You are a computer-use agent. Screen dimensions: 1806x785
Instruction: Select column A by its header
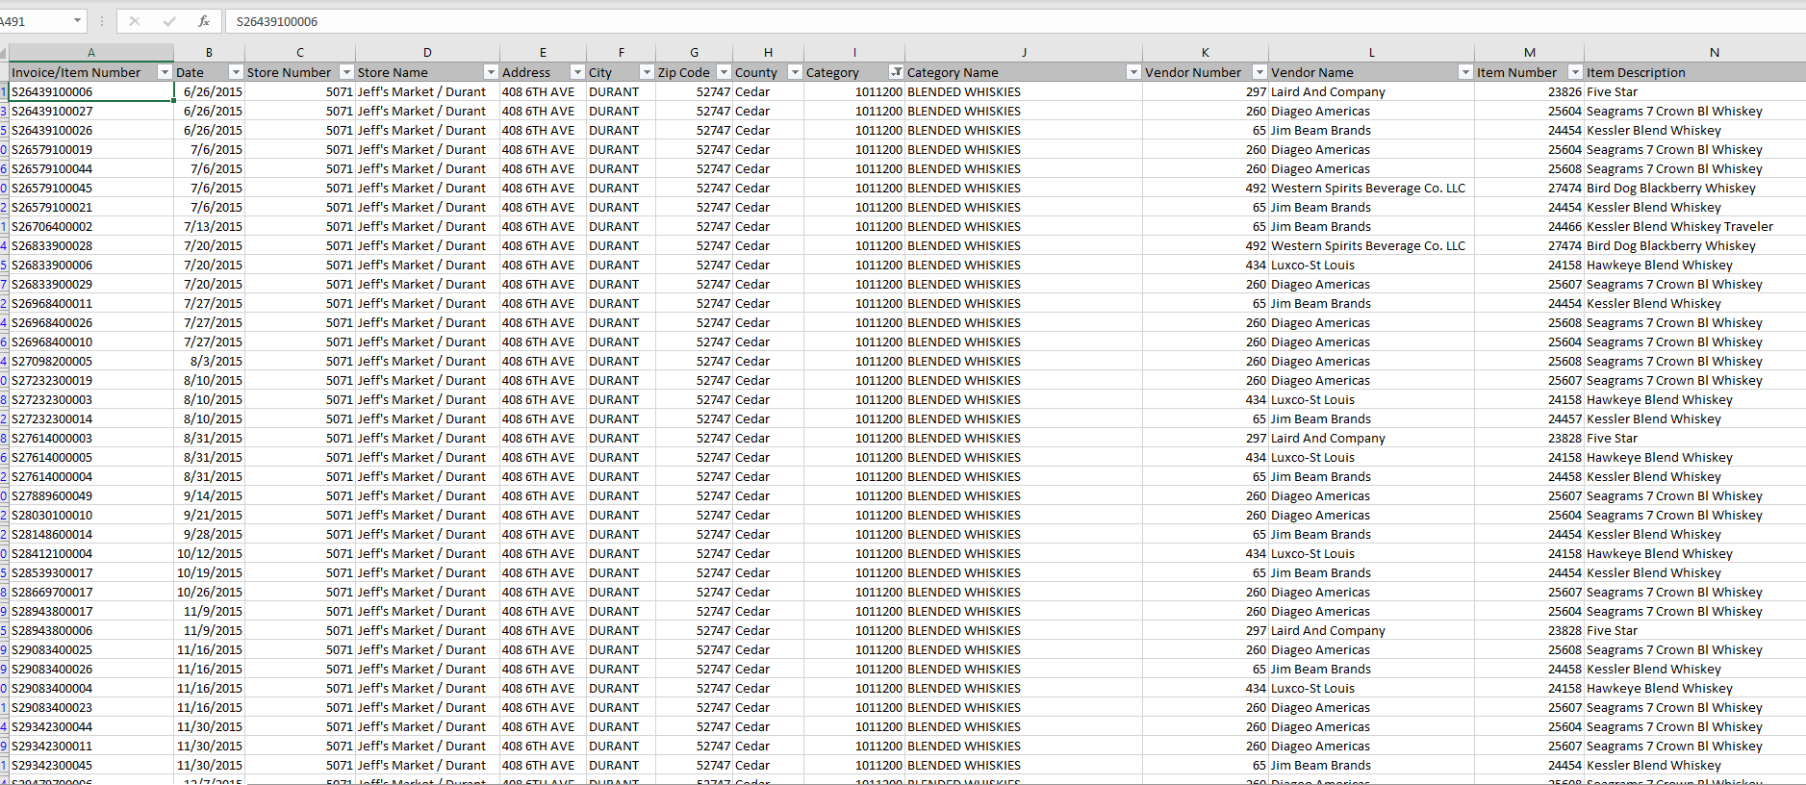pyautogui.click(x=91, y=53)
